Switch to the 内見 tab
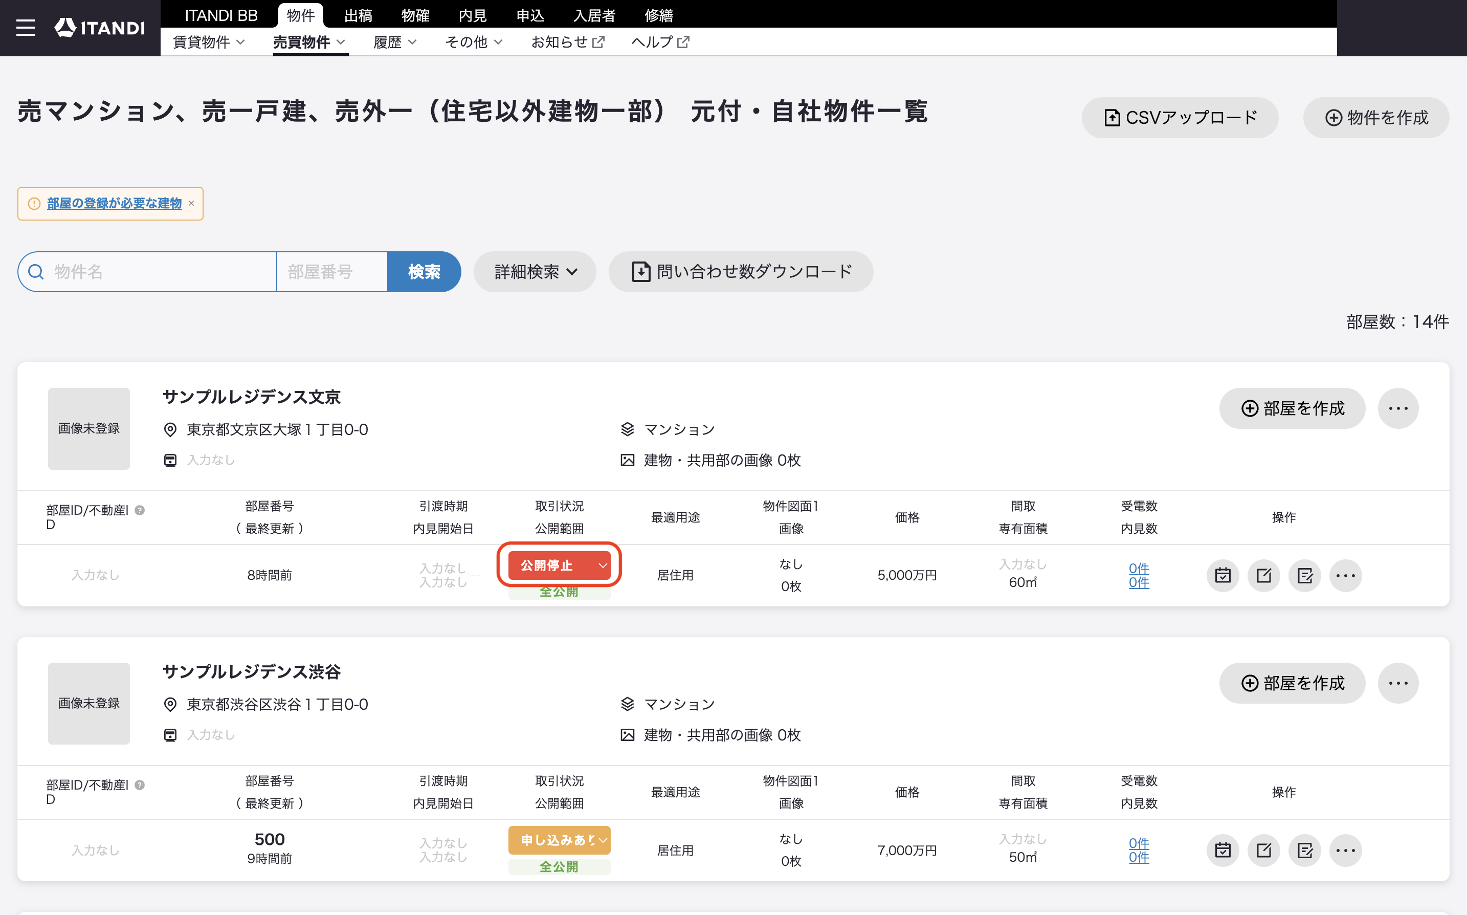Viewport: 1467px width, 915px height. pos(473,15)
